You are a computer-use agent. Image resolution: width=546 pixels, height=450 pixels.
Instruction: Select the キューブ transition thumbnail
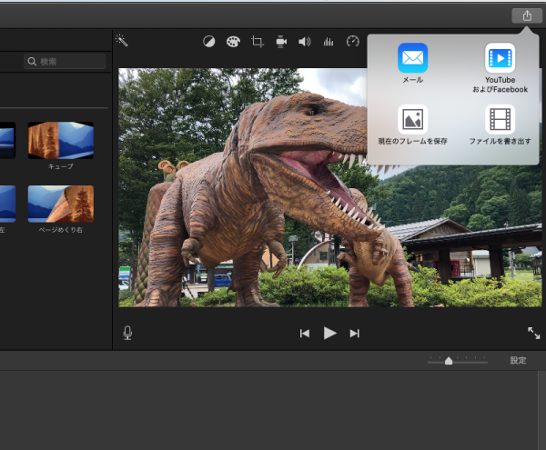pyautogui.click(x=60, y=141)
